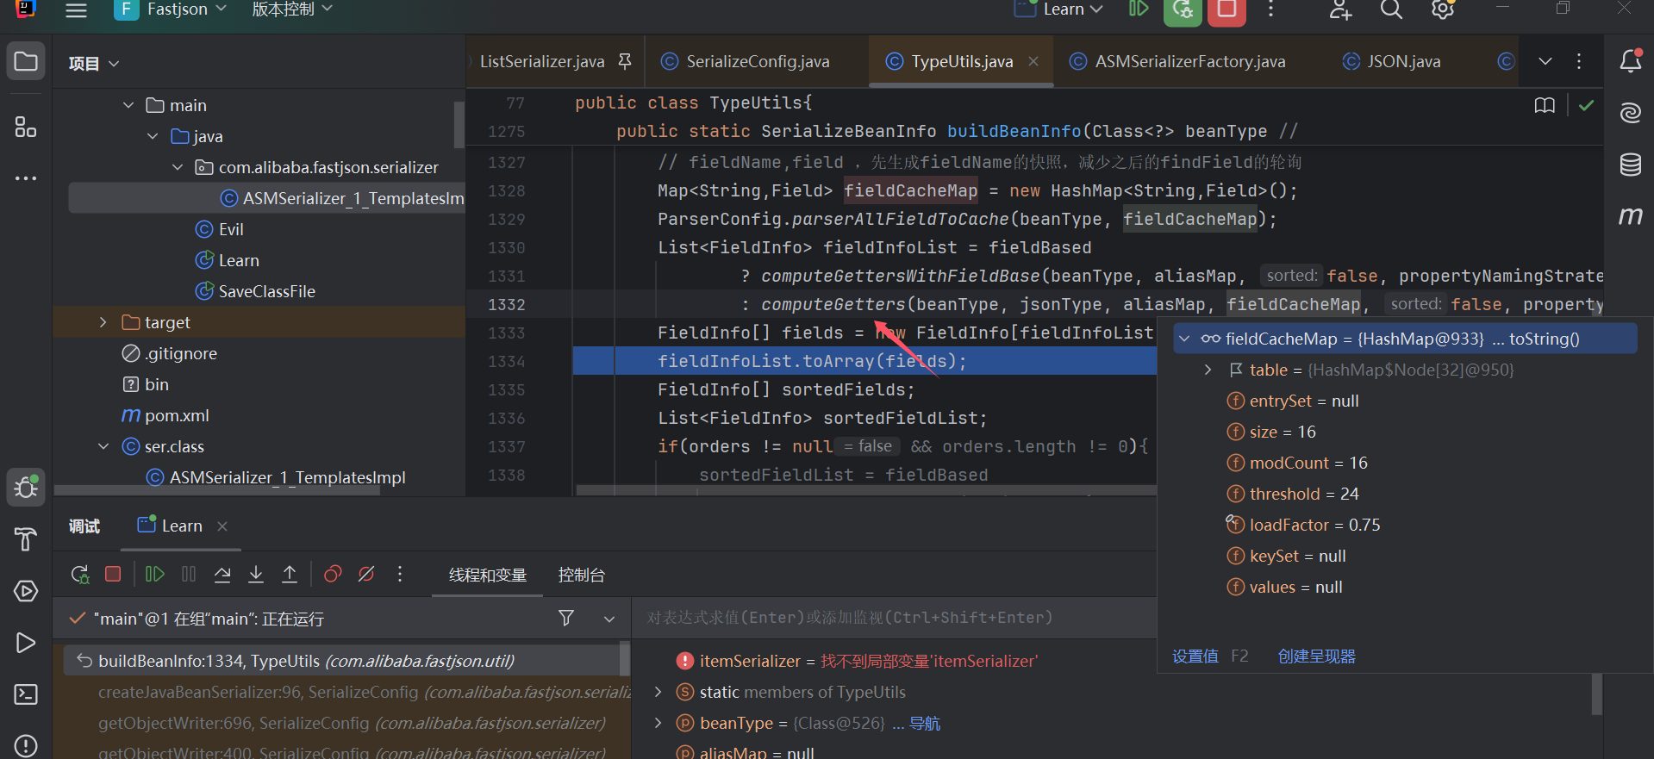
Task: Expand static members of TypeUtils
Action: (658, 692)
